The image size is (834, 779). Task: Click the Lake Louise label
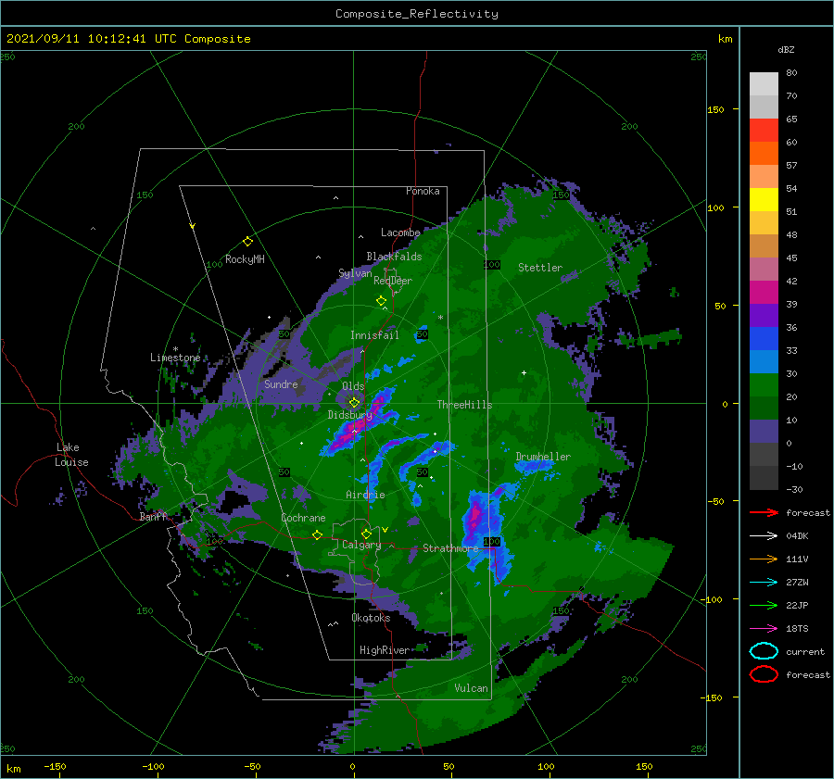click(71, 455)
